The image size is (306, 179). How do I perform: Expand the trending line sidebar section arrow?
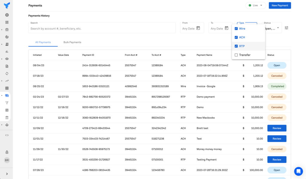coord(2,81)
